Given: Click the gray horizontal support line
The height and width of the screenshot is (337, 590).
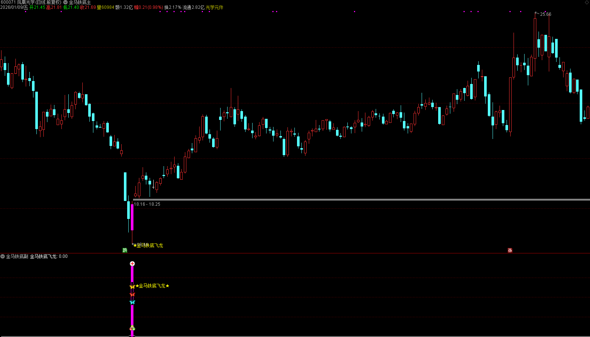Looking at the screenshot, I should click(x=361, y=200).
